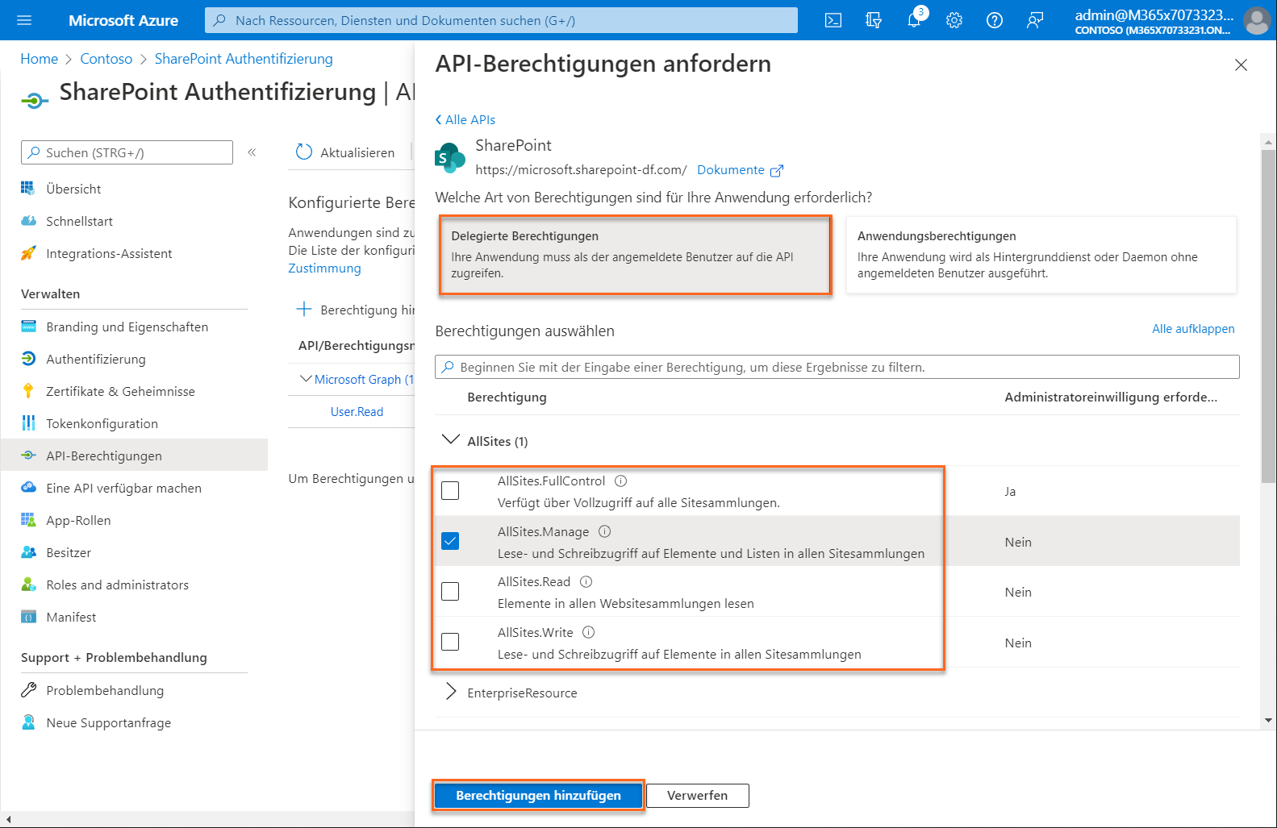
Task: Click the Verwerfen button
Action: point(698,796)
